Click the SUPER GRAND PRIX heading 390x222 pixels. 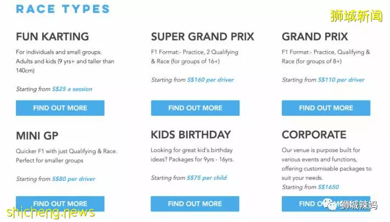coord(203,37)
